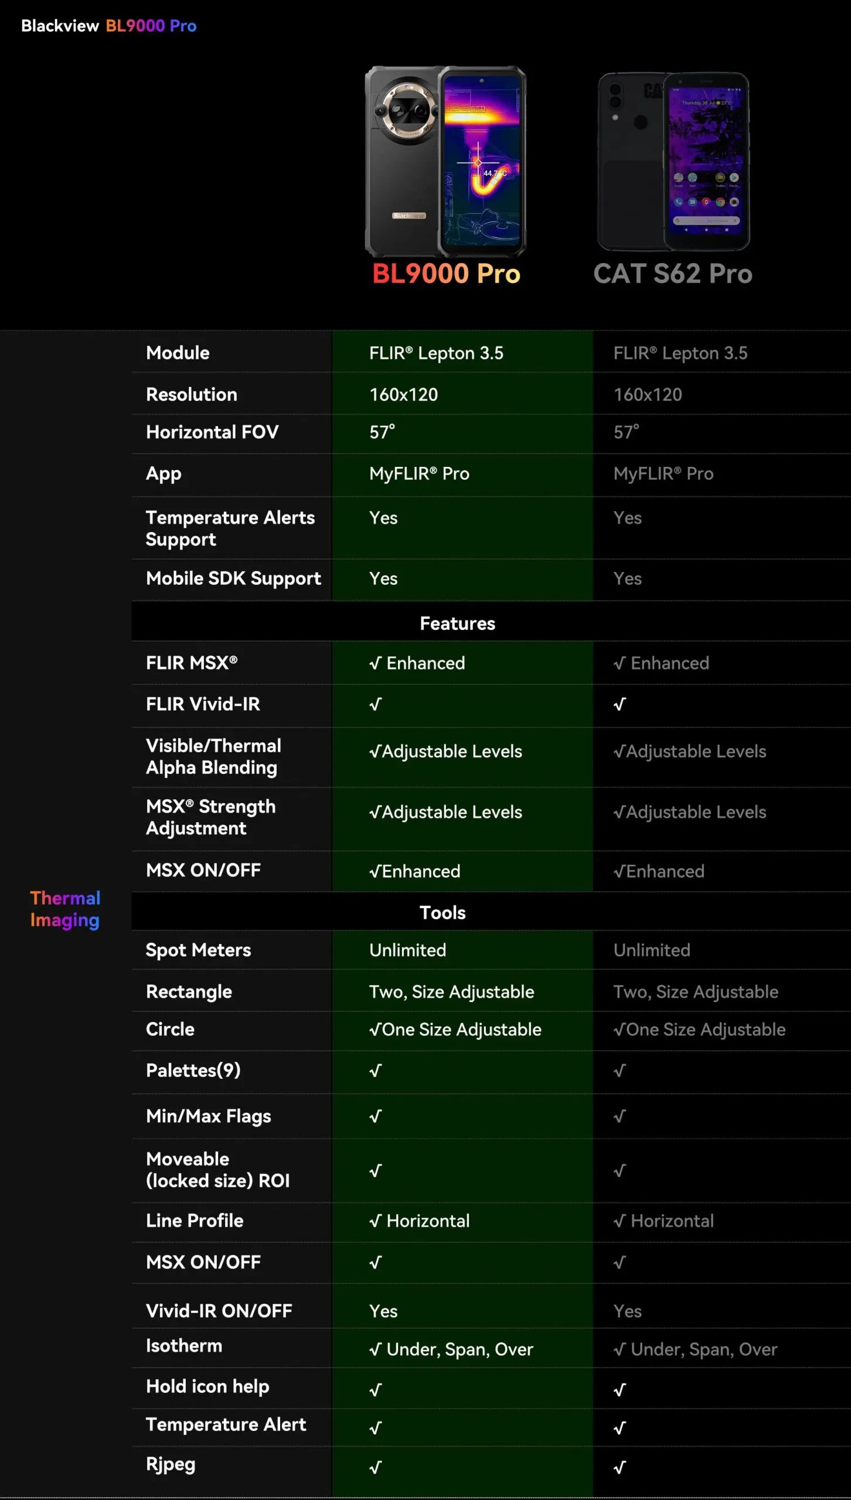Click the Resolution row label
The height and width of the screenshot is (1500, 851).
coord(192,394)
